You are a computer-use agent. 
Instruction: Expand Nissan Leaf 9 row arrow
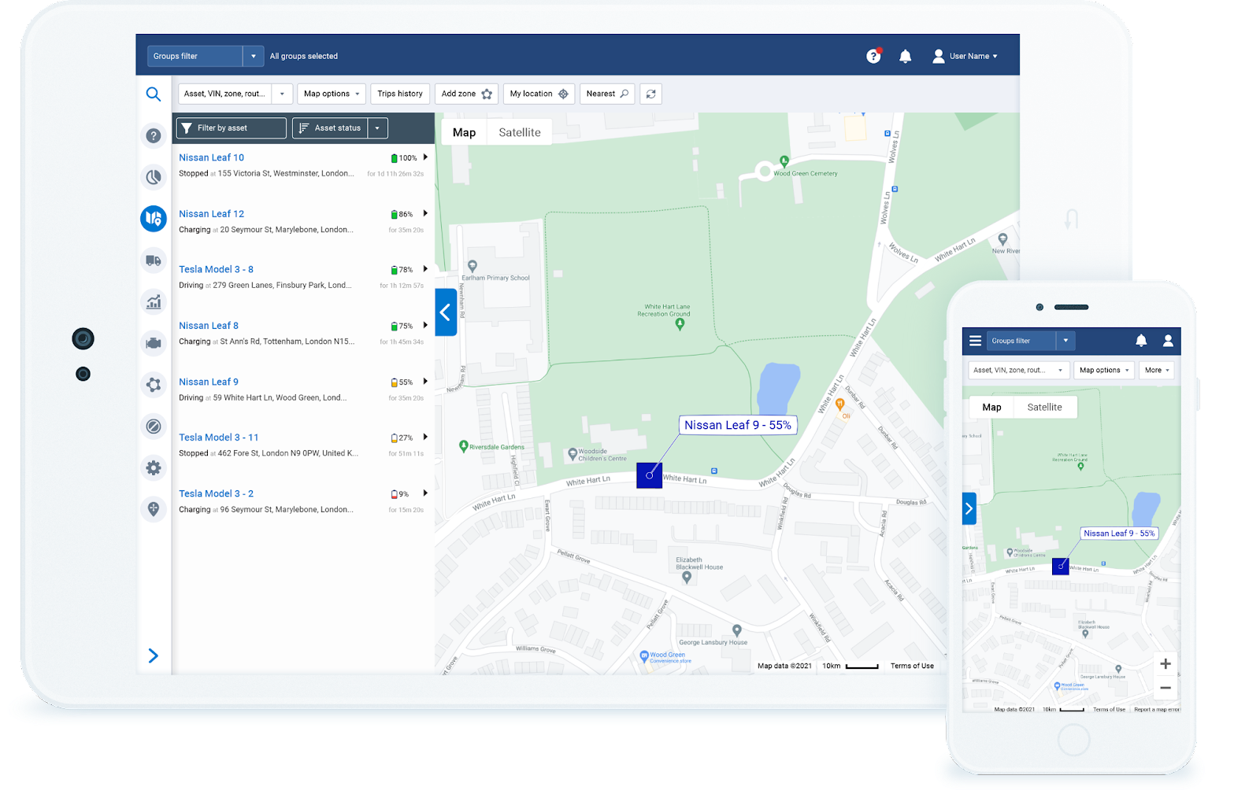425,381
